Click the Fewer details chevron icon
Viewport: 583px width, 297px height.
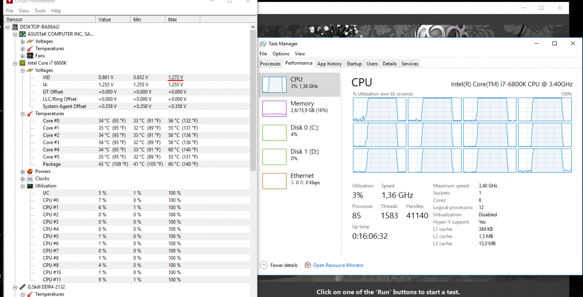(264, 265)
